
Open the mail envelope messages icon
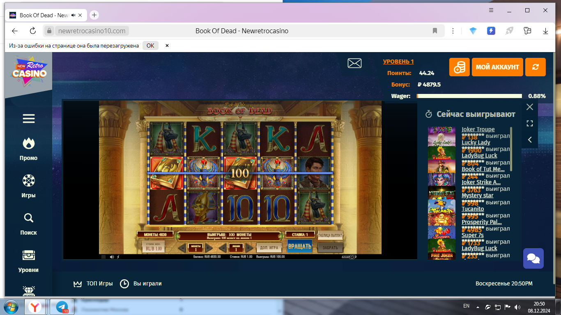coord(354,63)
